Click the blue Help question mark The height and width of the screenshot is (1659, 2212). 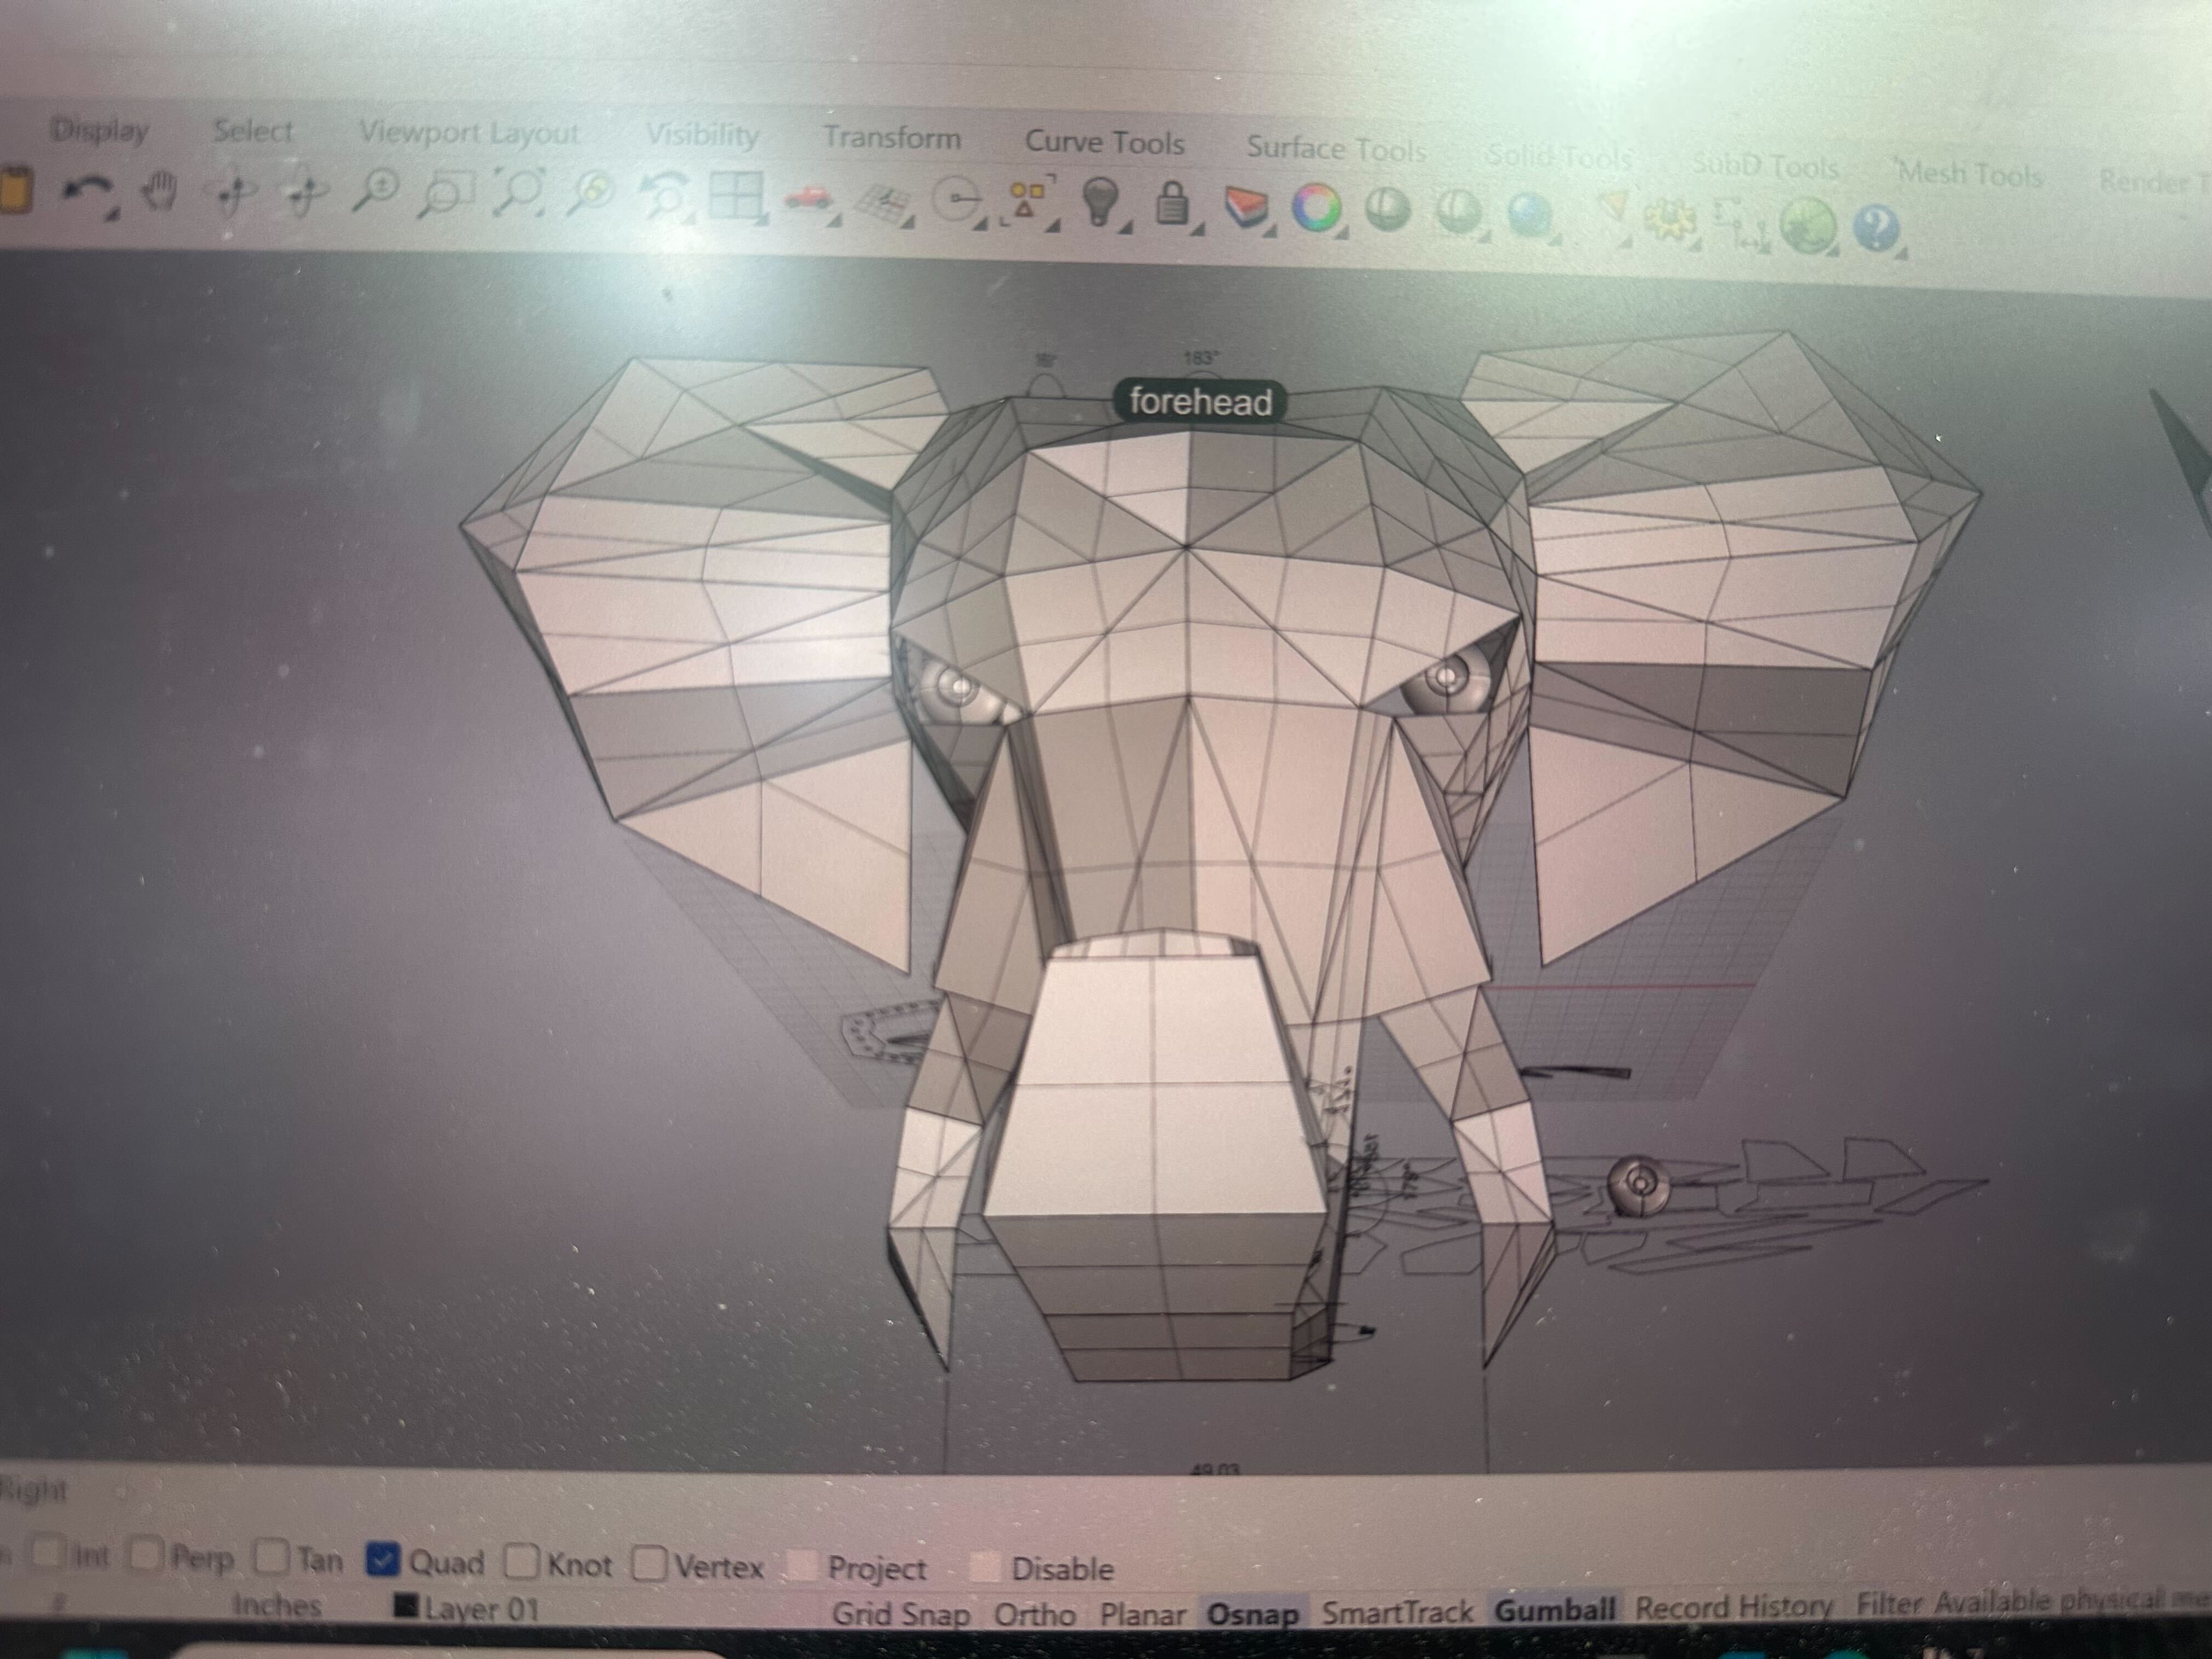1875,229
